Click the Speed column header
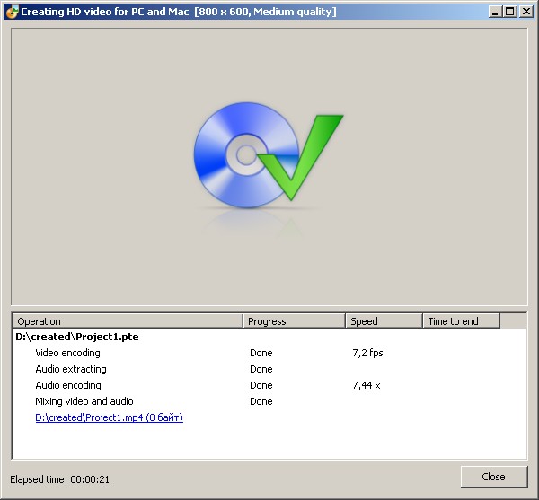Viewport: 539px width, 500px height. pyautogui.click(x=384, y=321)
